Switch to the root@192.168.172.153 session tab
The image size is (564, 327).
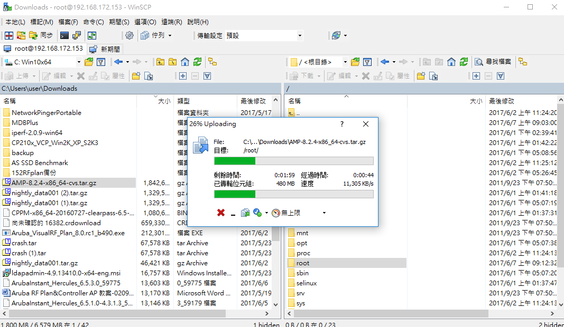(43, 49)
